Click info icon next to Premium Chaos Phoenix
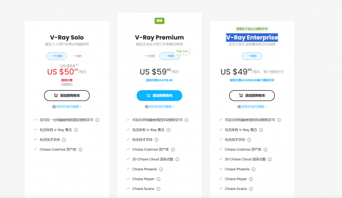The image size is (342, 198). click(x=161, y=169)
